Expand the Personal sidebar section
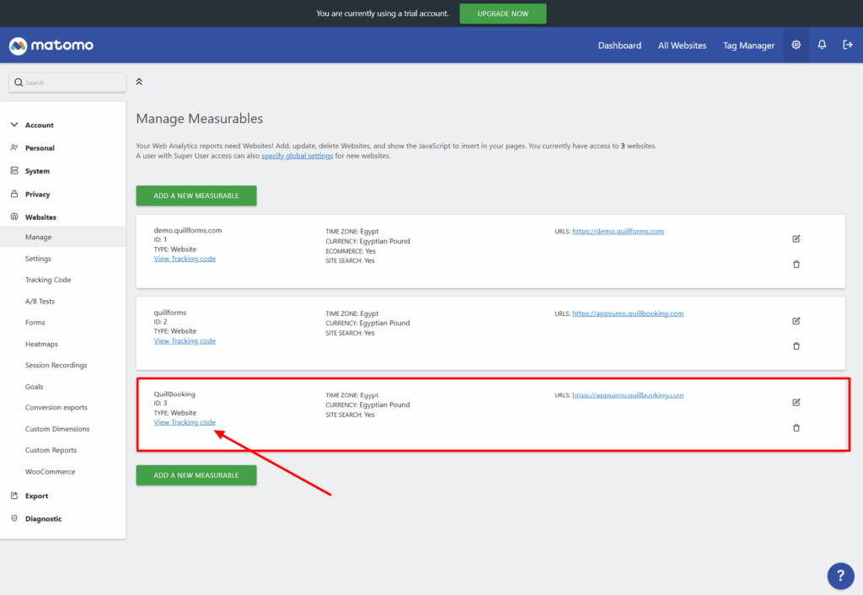This screenshot has height=595, width=863. (39, 148)
